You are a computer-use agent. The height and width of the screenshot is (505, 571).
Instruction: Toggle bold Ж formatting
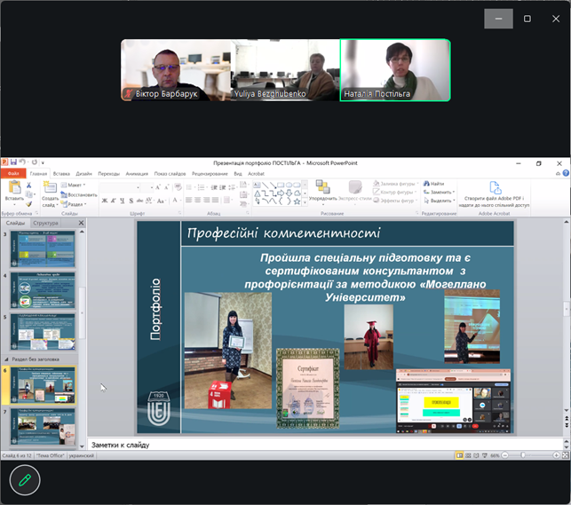[105, 201]
